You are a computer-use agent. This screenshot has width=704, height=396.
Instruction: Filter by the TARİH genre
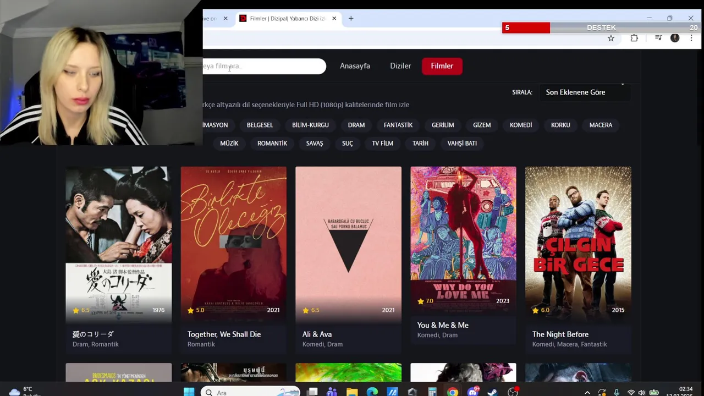coord(420,143)
